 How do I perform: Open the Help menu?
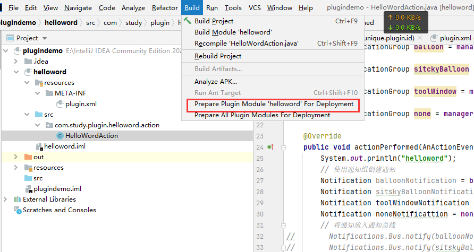(306, 7)
